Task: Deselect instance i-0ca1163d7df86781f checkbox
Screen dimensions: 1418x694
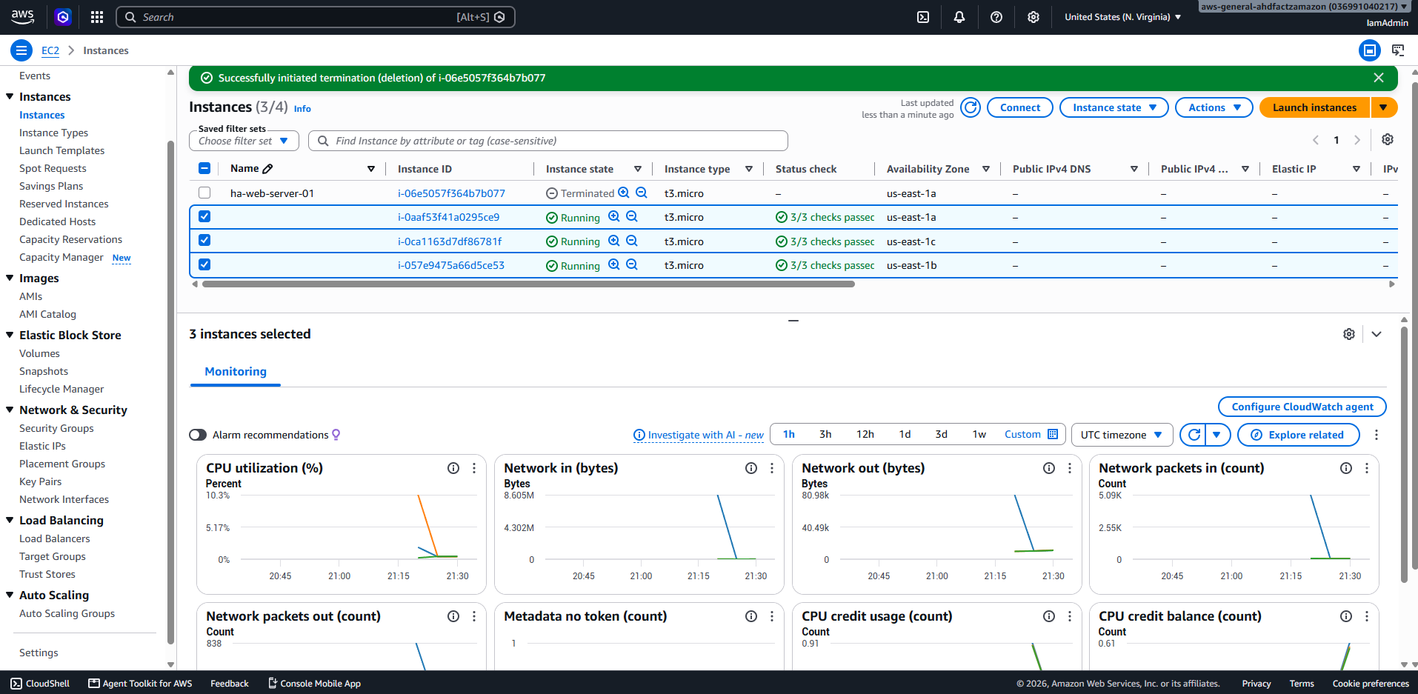Action: coord(204,240)
